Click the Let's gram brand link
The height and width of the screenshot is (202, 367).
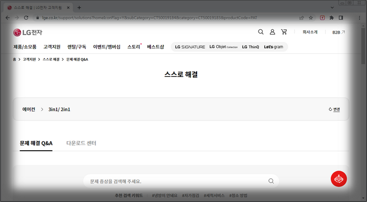point(273,47)
